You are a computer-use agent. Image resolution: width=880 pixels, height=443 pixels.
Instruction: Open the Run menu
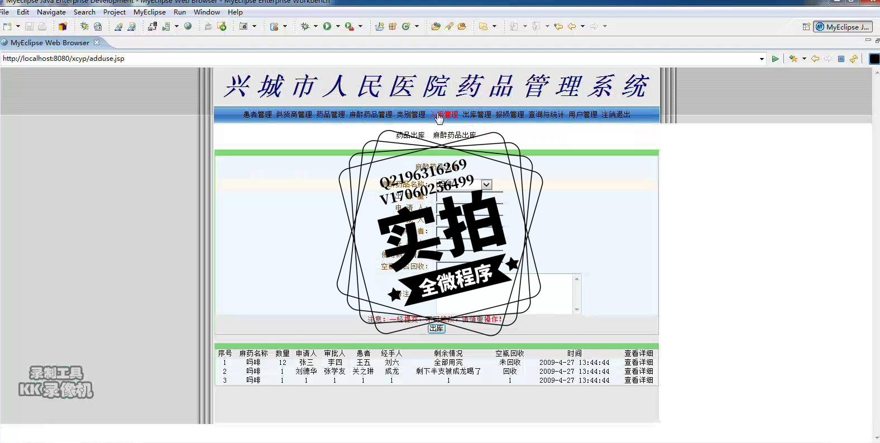(x=180, y=12)
